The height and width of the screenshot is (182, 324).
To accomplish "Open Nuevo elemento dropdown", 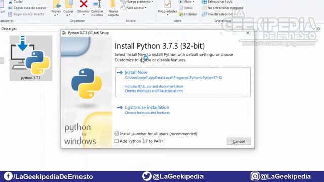I will [137, 2].
